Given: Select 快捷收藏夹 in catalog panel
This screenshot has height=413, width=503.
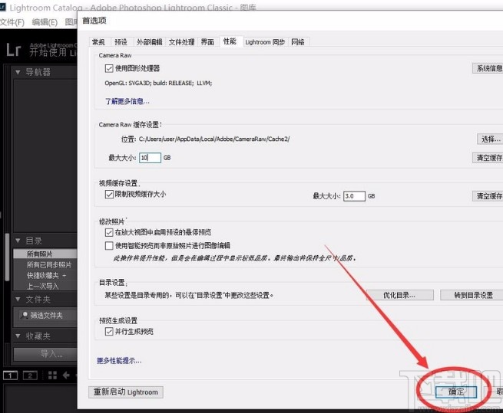Looking at the screenshot, I should (x=43, y=275).
